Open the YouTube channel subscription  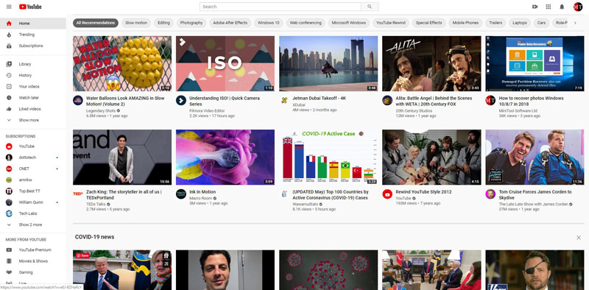pyautogui.click(x=33, y=146)
